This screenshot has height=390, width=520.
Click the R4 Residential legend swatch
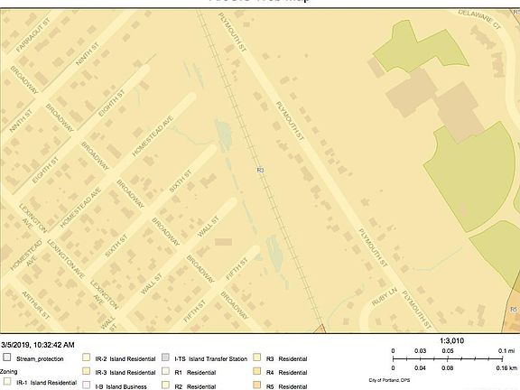(256, 371)
